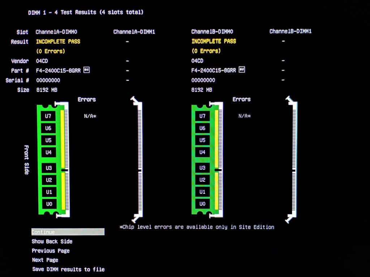The height and width of the screenshot is (277, 370).
Task: Click part number F4-2400C15-8GRR for ChannelB-DIMM0
Action: [x=214, y=70]
